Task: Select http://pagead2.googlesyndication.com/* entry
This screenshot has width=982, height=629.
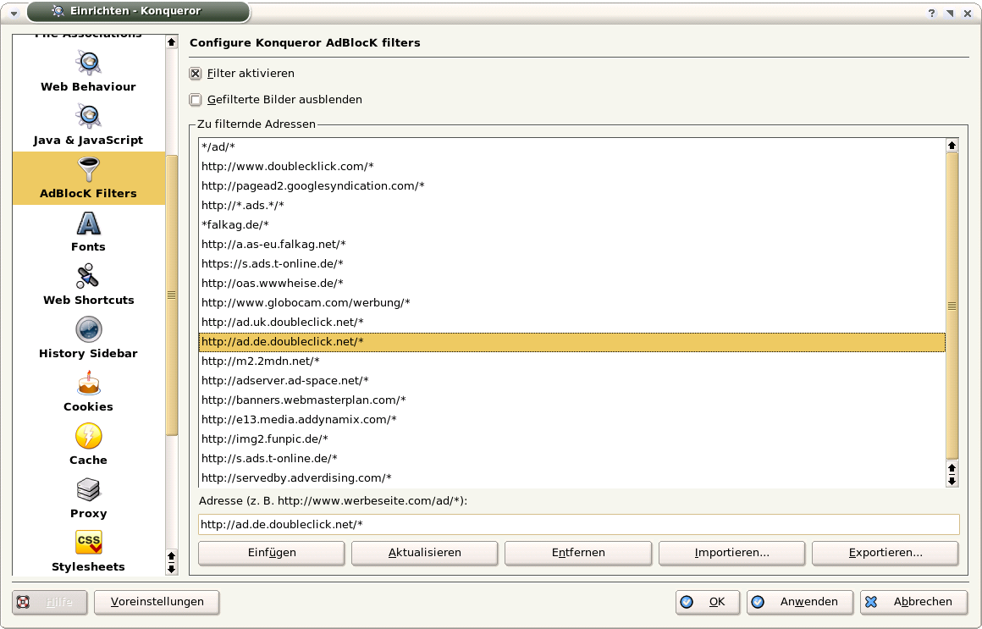Action: click(x=571, y=186)
